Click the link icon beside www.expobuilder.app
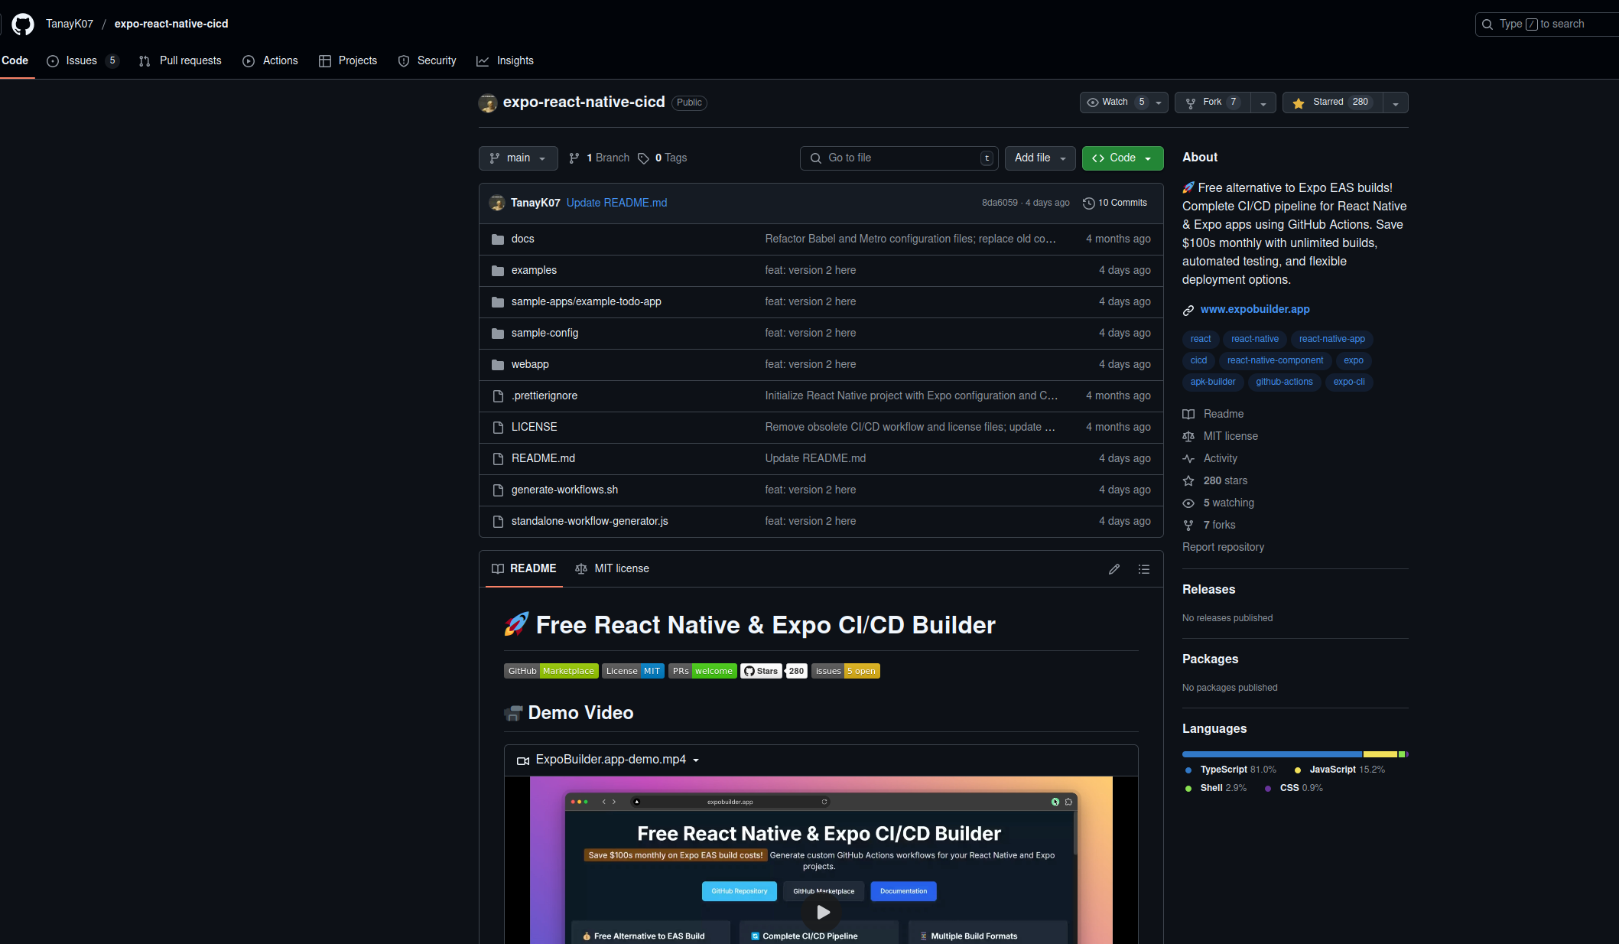The height and width of the screenshot is (944, 1619). click(1188, 310)
